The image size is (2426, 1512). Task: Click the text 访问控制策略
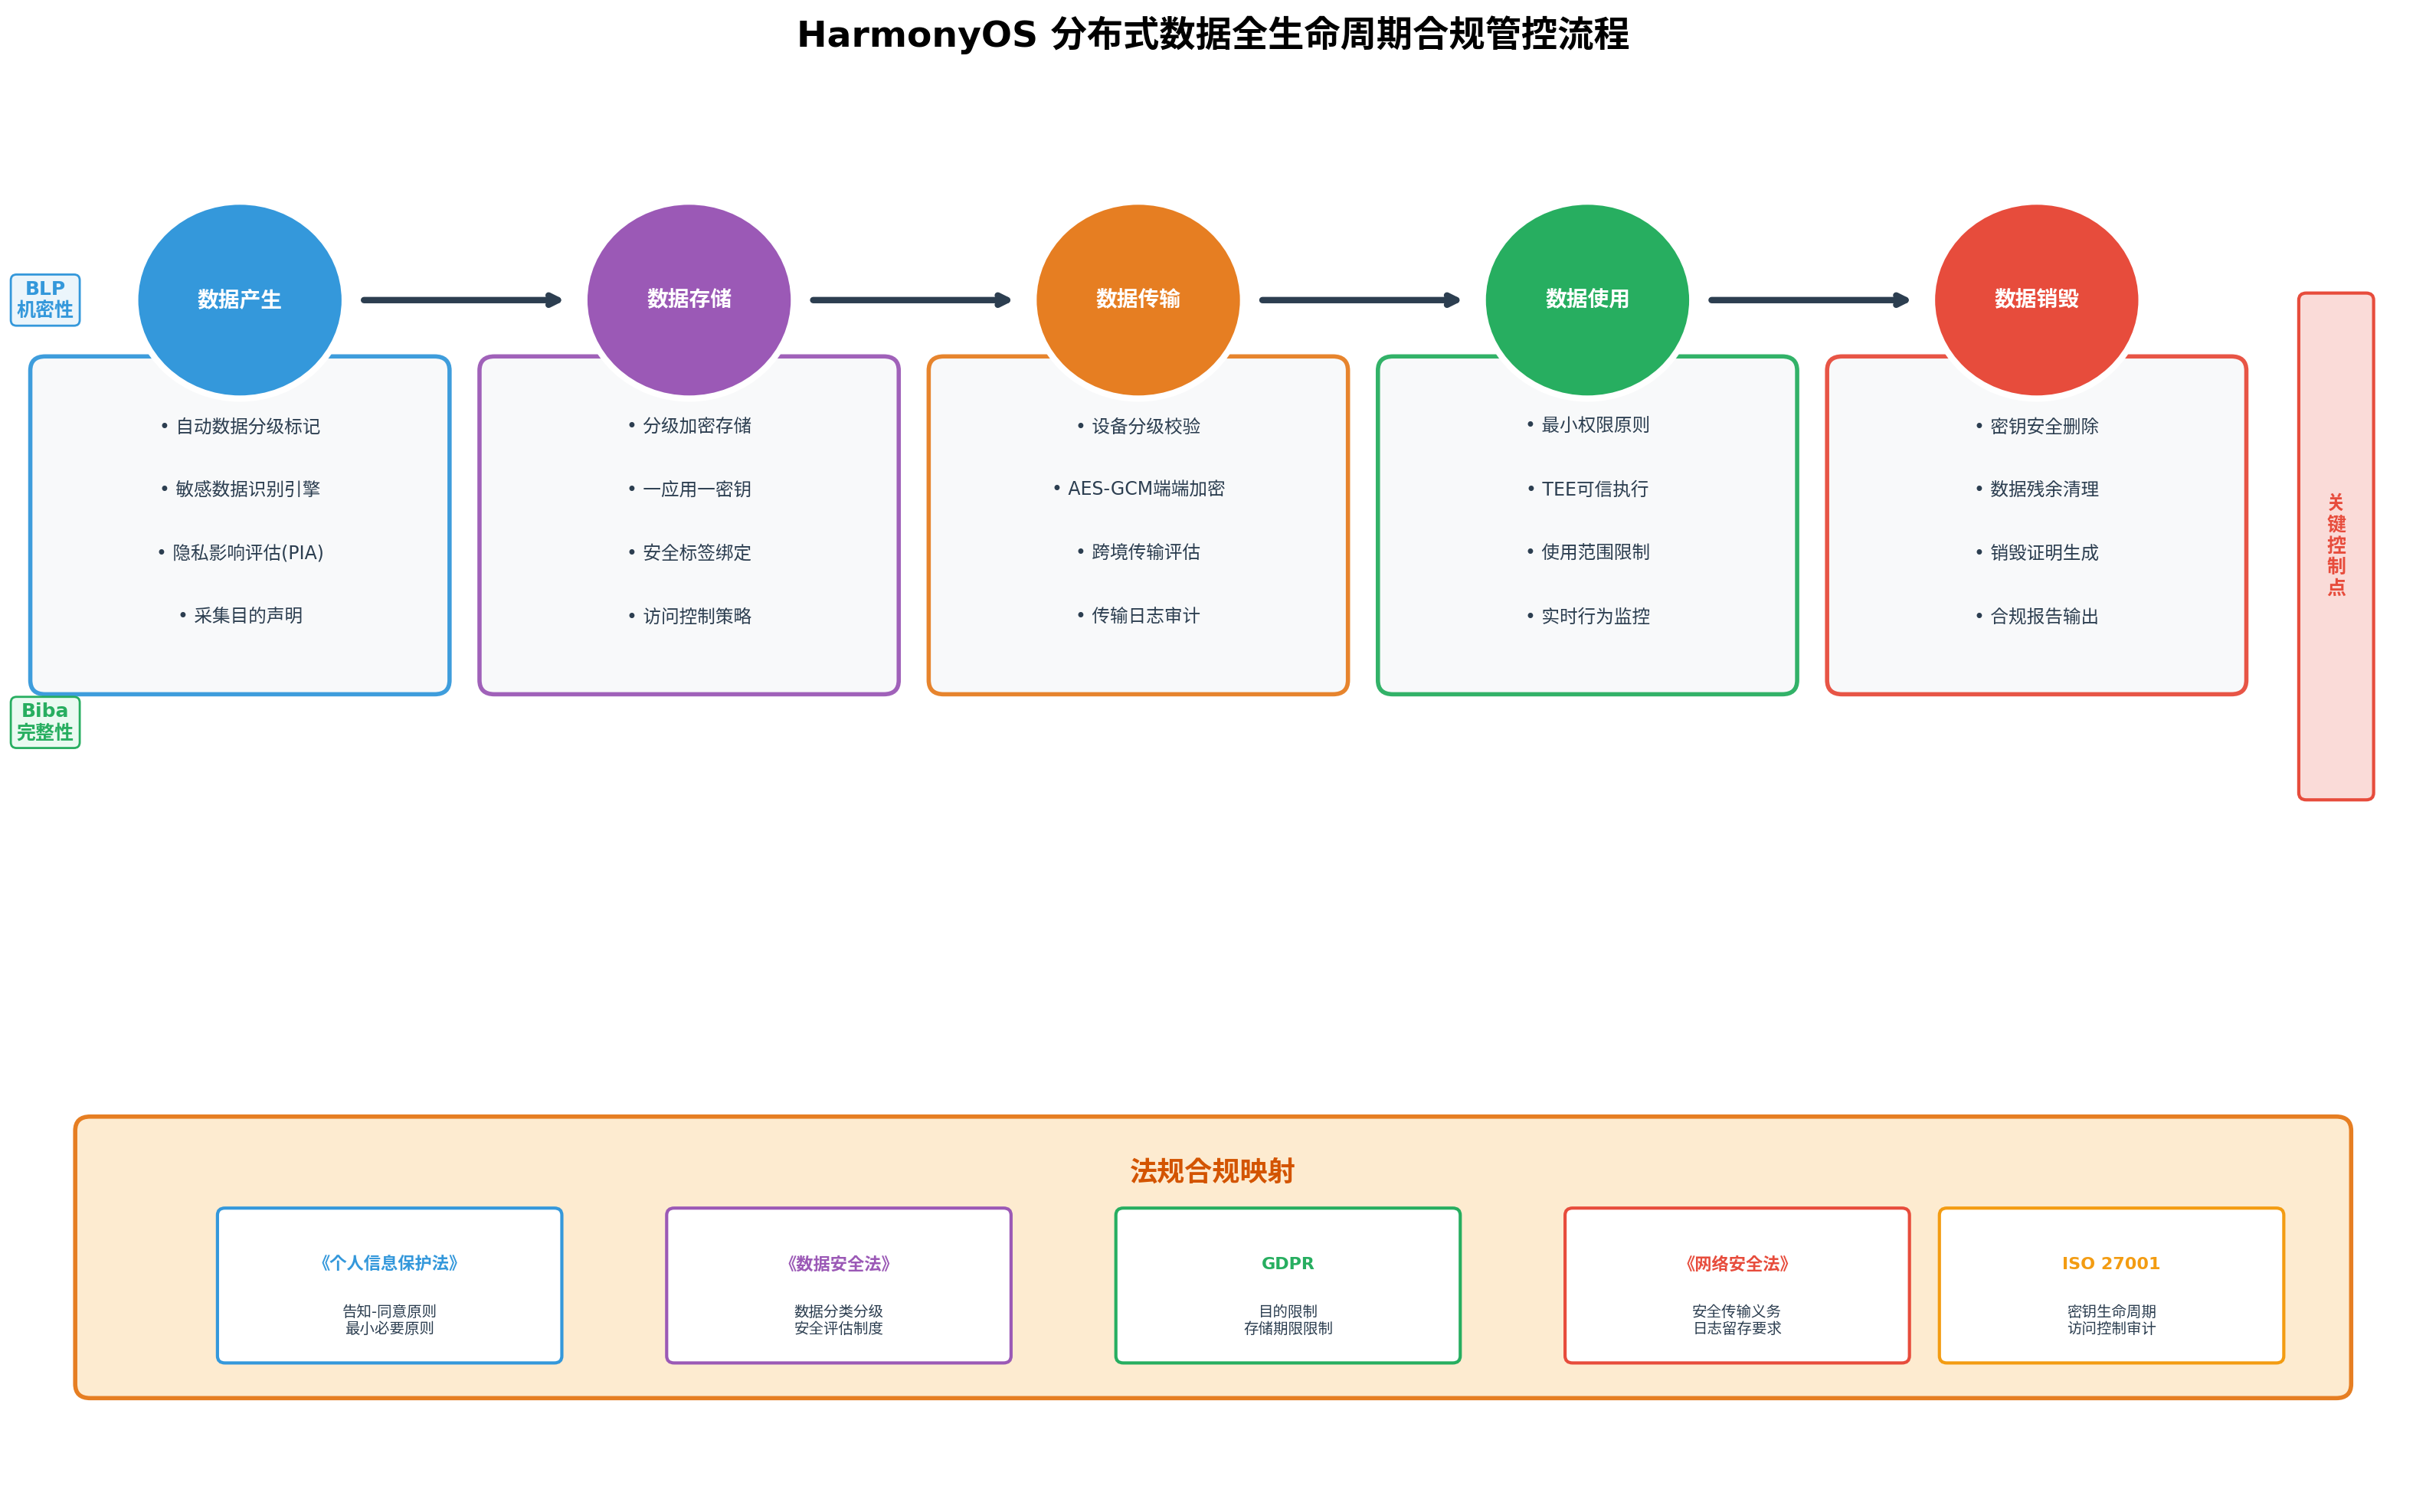click(697, 617)
